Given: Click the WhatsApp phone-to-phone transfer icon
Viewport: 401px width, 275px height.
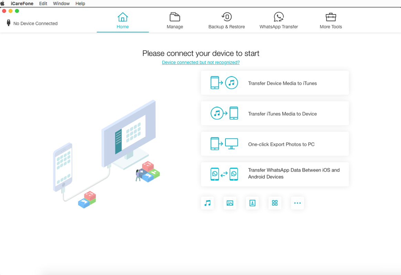Looking at the screenshot, I should tap(224, 174).
